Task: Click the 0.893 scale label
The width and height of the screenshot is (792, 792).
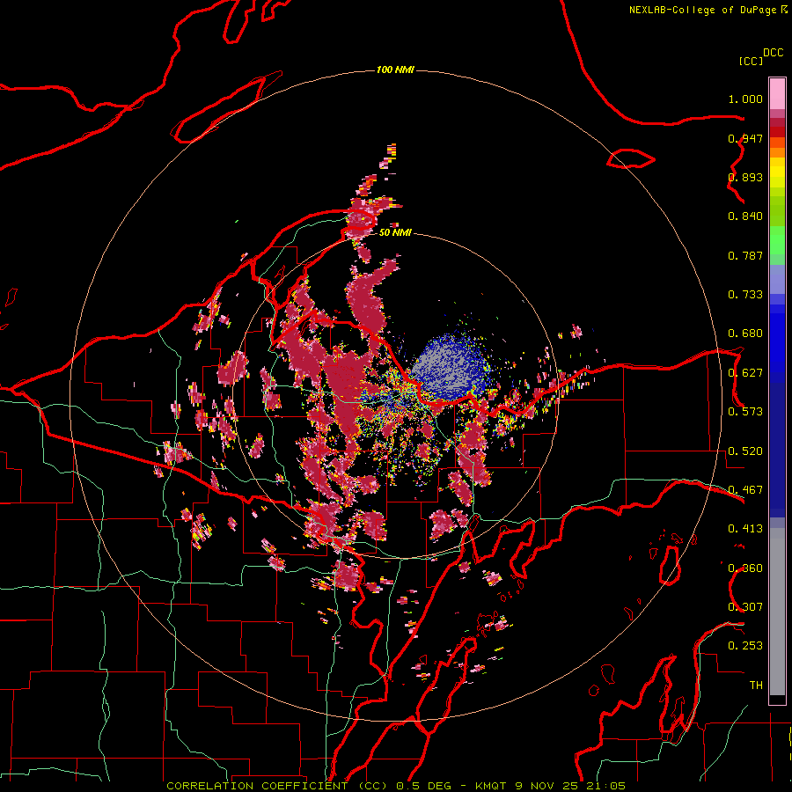Action: pos(745,177)
